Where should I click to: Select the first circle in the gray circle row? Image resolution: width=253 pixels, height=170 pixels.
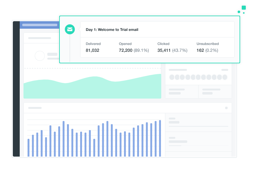click(x=172, y=77)
